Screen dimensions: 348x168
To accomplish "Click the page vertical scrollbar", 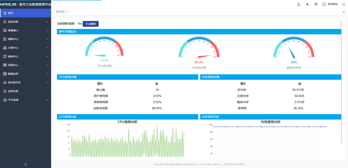I will pos(341,82).
